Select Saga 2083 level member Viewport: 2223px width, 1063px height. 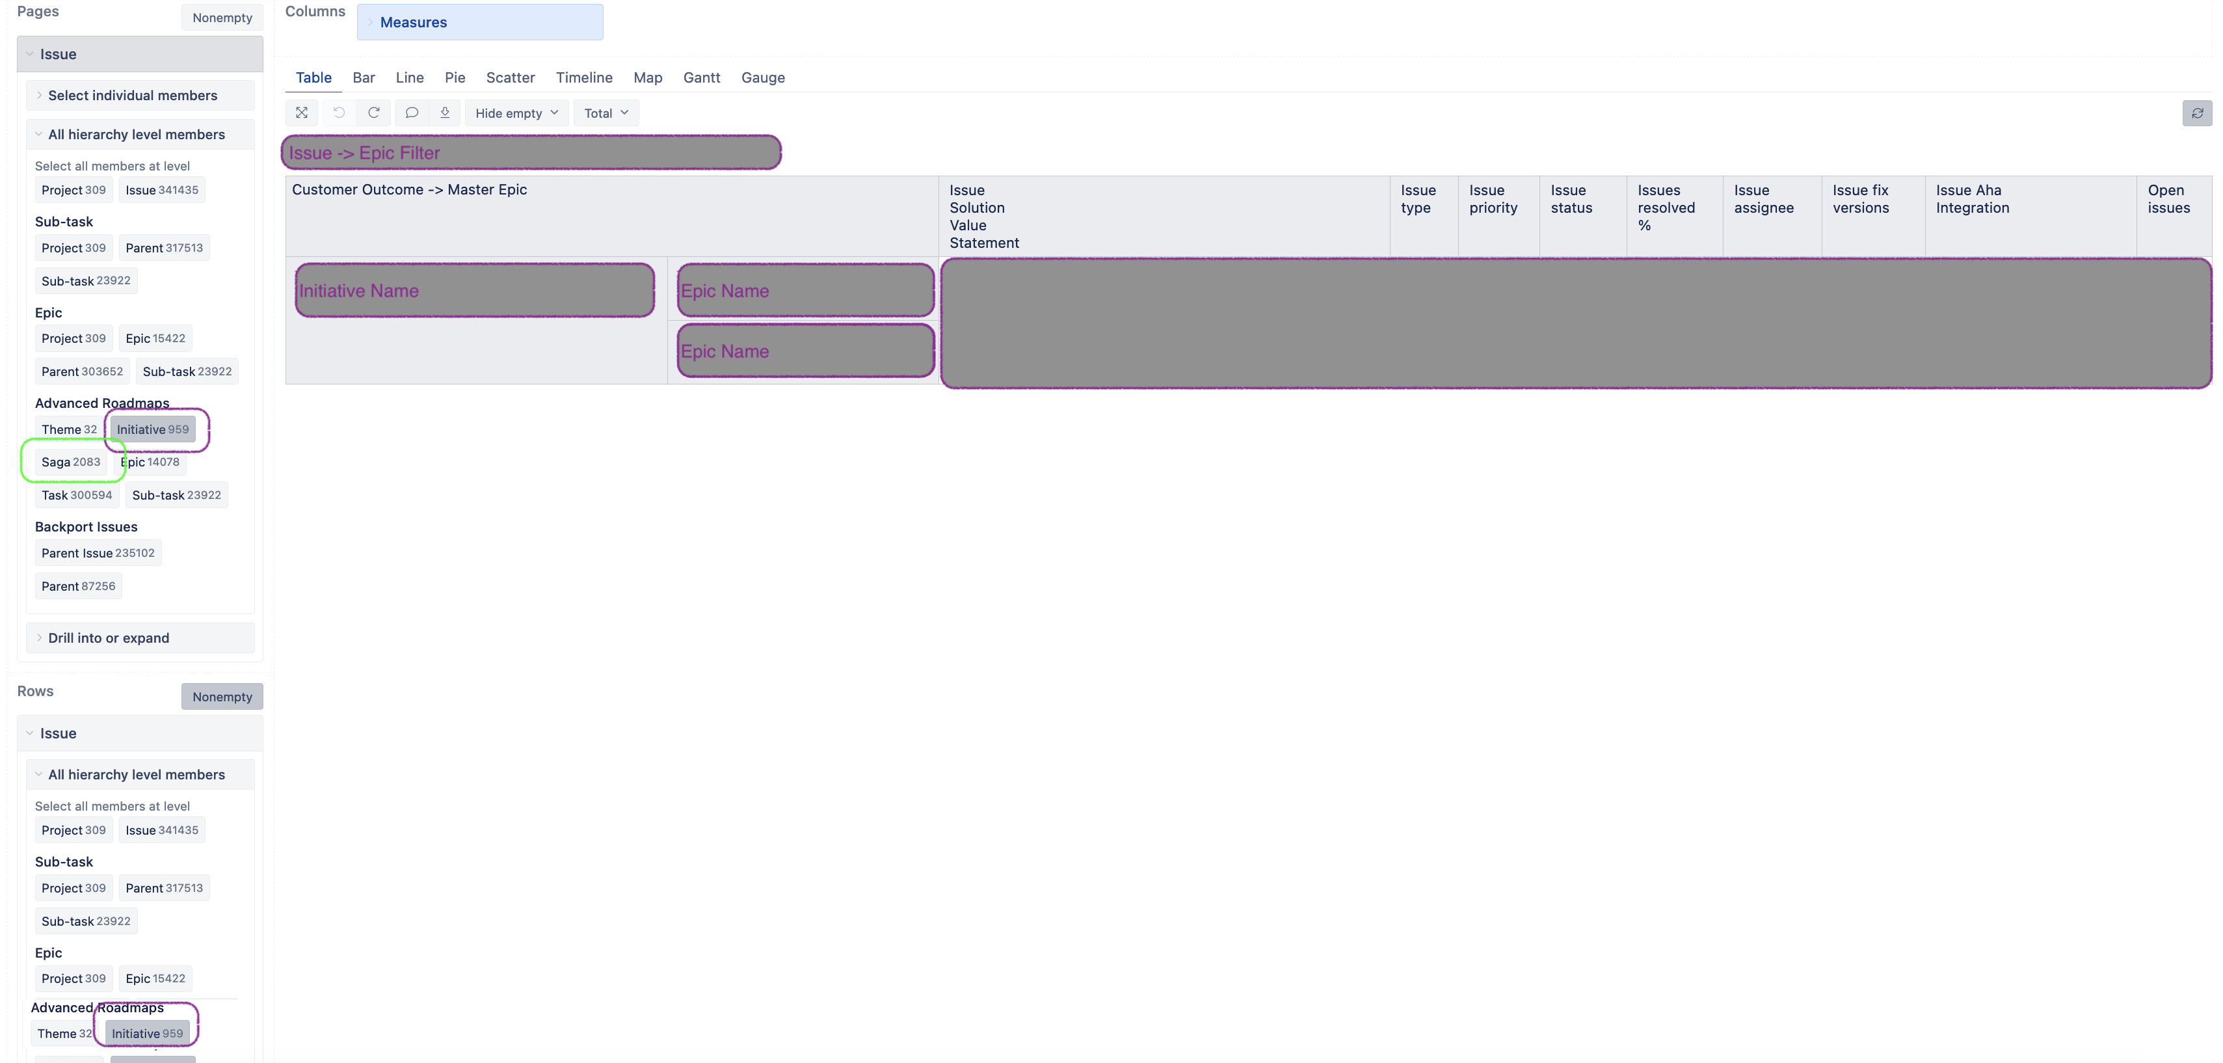coord(71,462)
